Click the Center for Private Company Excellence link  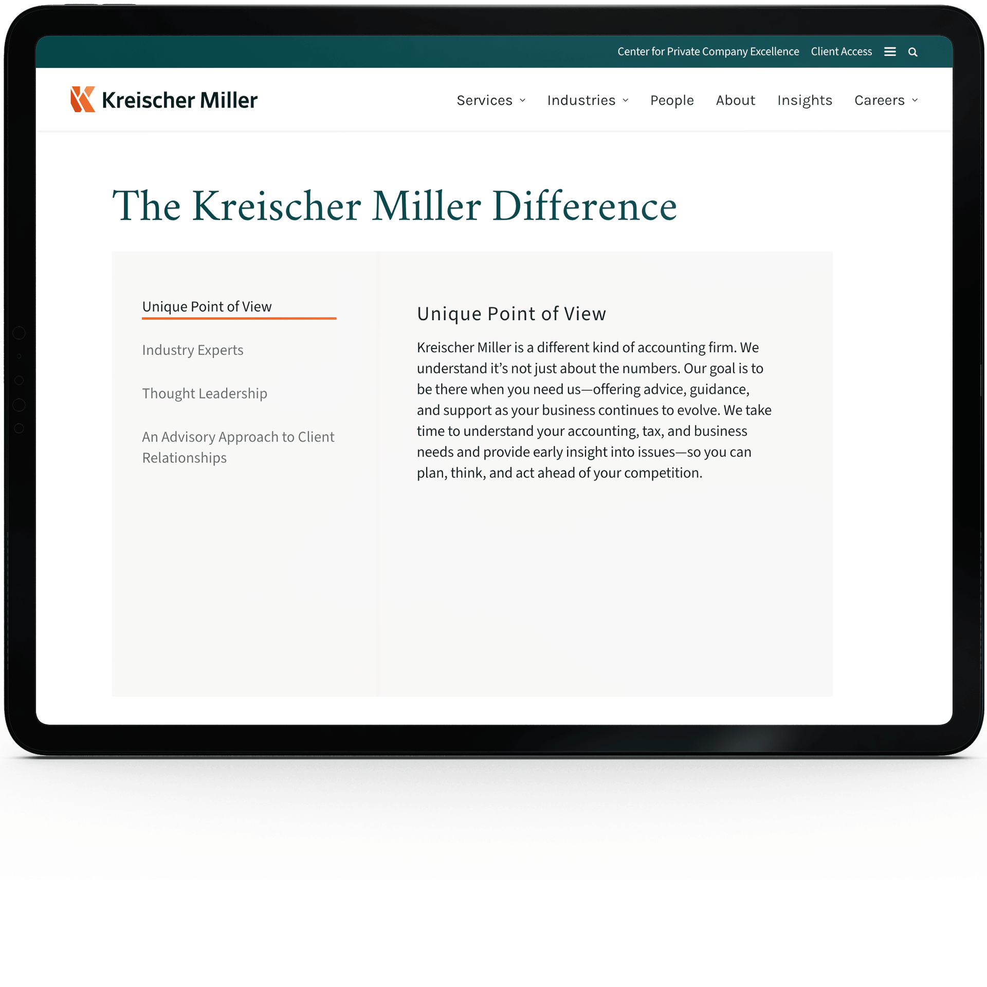coord(708,51)
